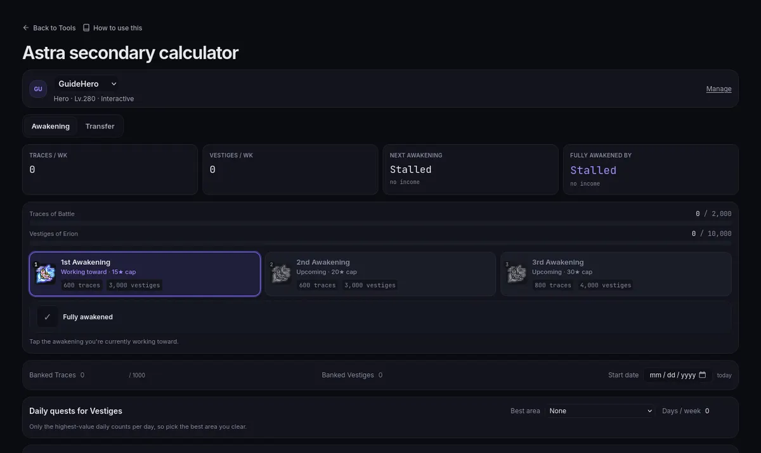Viewport: 761px width, 453px height.
Task: Click the 4,000 vestiges cost chip
Action: [606, 285]
